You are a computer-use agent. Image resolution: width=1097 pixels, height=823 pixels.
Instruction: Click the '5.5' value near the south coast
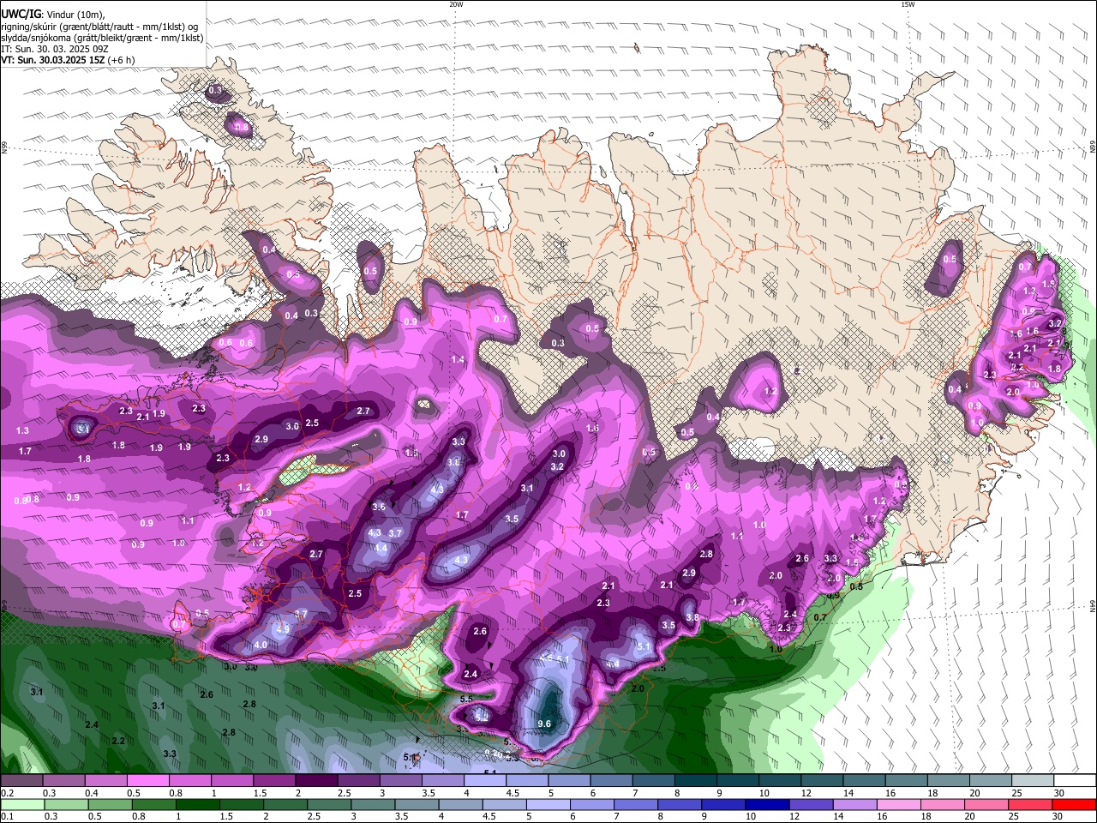point(466,700)
